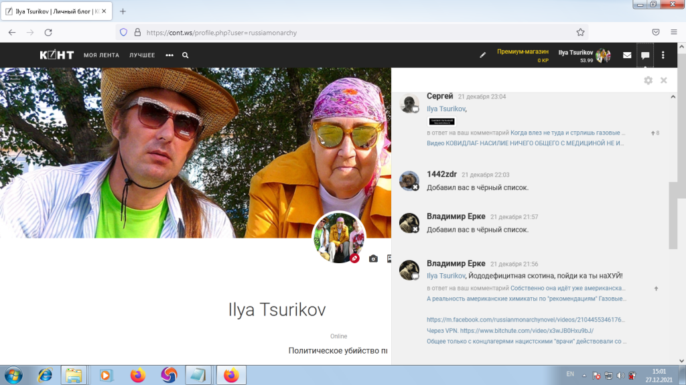Viewport: 686px width, 385px height.
Task: Open the search magnifier in site header
Action: click(x=186, y=56)
